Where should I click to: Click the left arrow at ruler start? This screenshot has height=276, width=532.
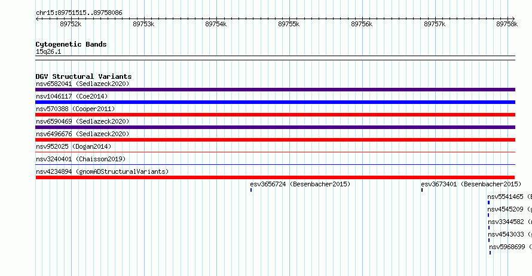point(37,19)
